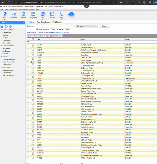Click the Home toolbar icon

click(x=4, y=14)
